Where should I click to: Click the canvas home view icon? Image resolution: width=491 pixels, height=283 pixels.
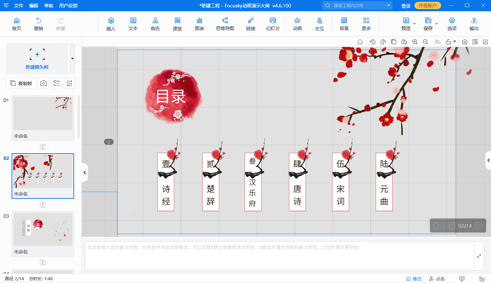[x=360, y=42]
